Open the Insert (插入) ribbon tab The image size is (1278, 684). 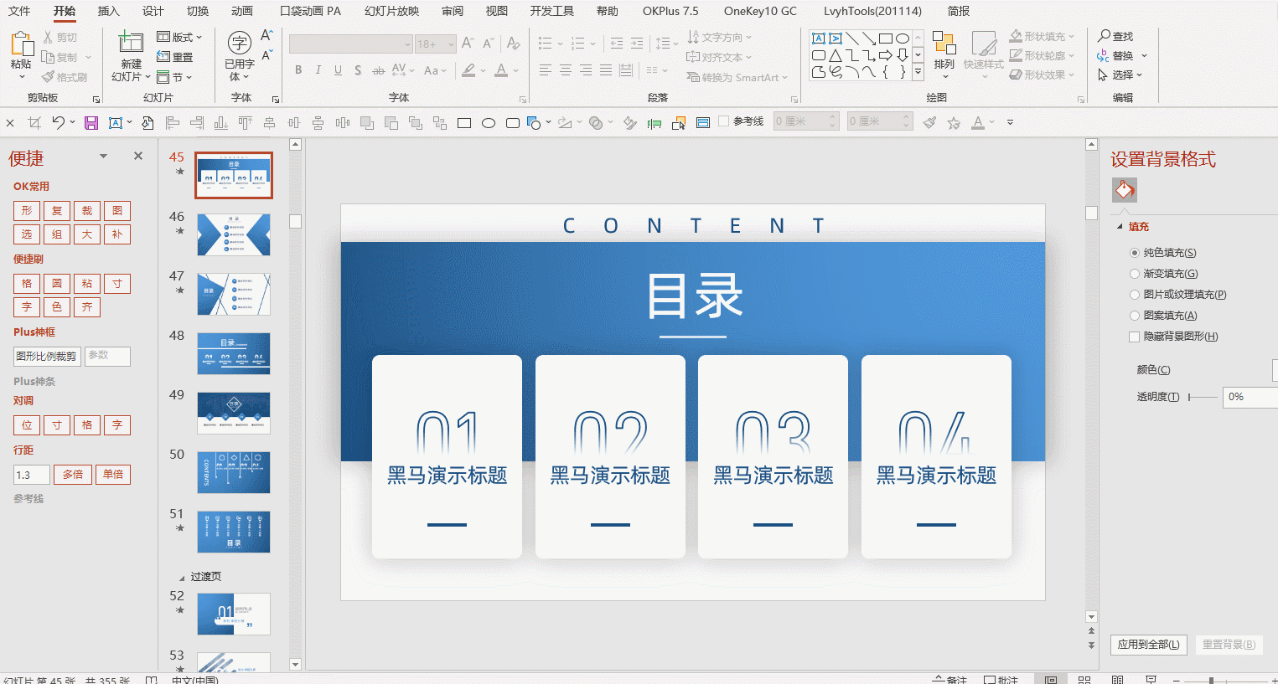click(x=108, y=11)
